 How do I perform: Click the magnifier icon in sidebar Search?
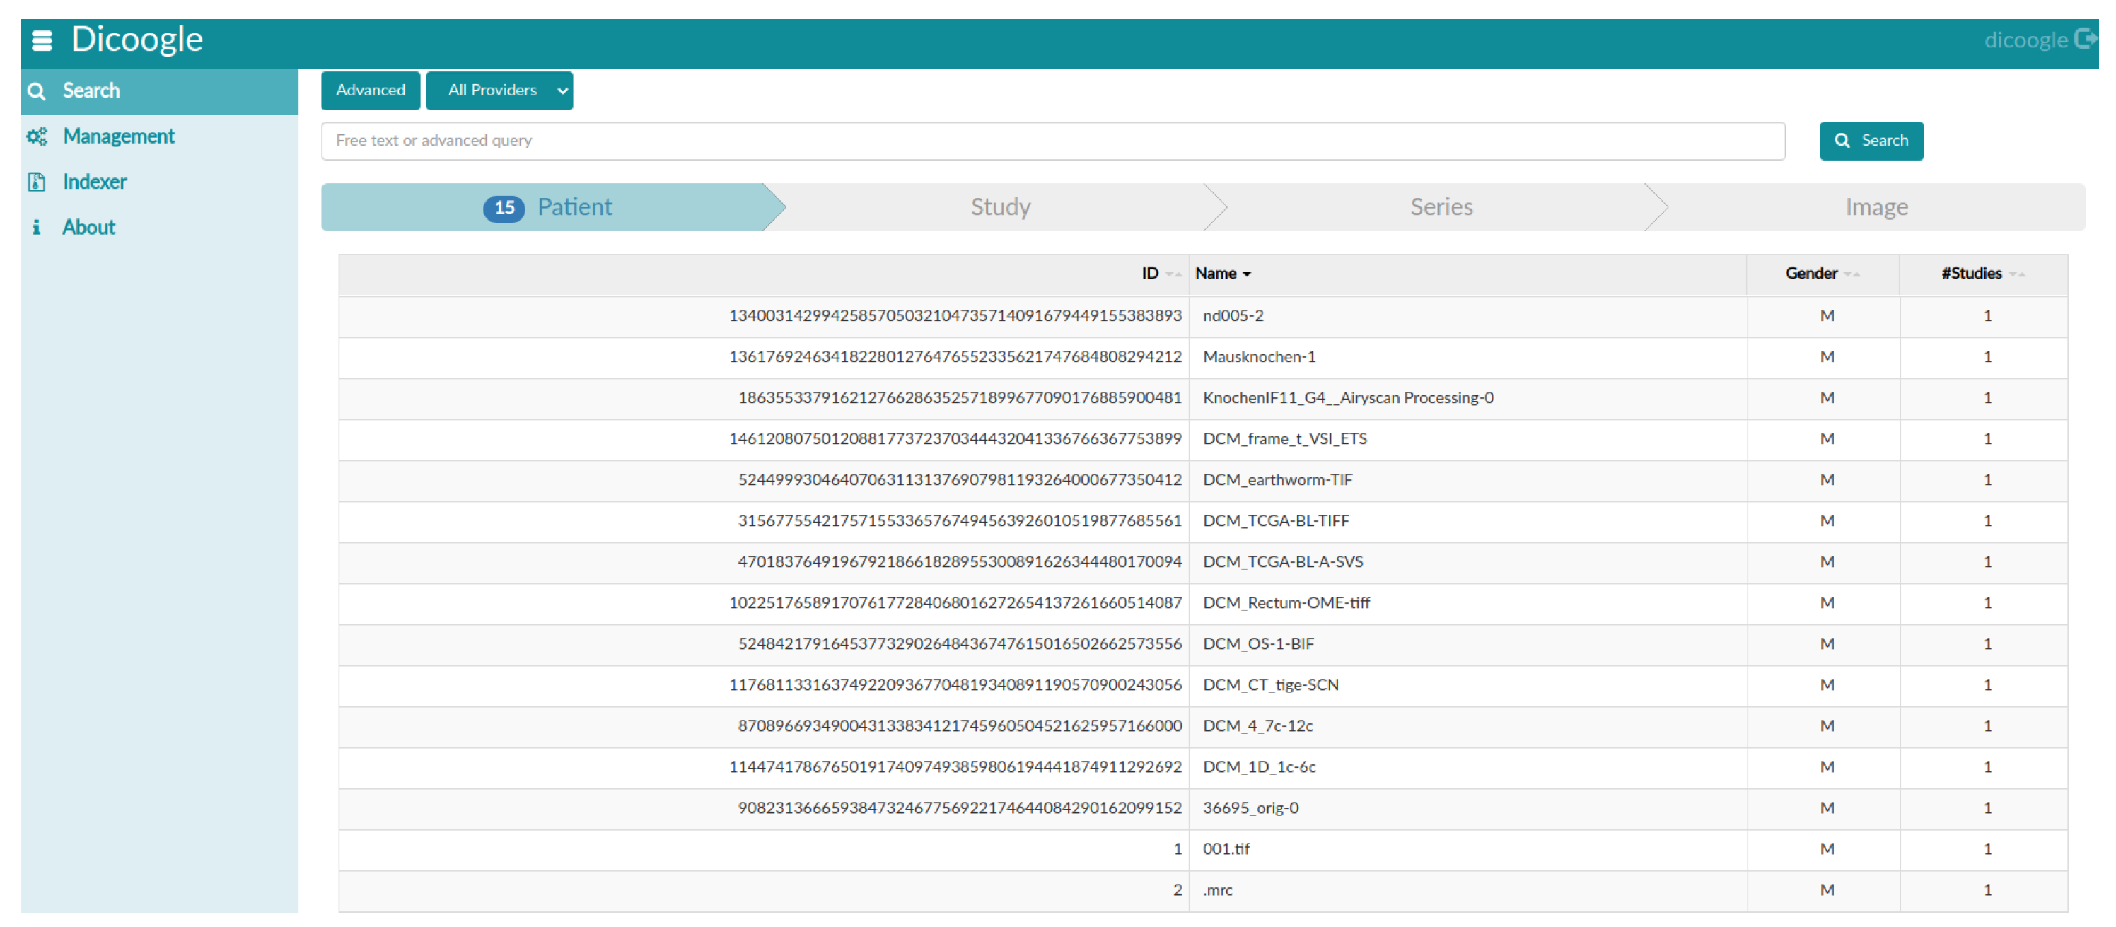pos(36,91)
